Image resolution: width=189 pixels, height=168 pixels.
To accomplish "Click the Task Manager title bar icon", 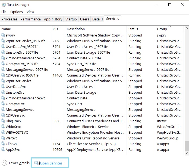I will [4, 5].
